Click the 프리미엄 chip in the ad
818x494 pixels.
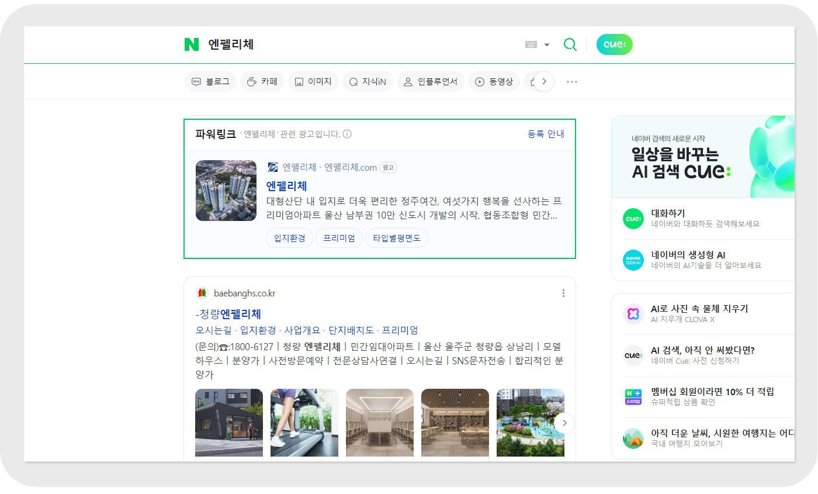pos(339,238)
